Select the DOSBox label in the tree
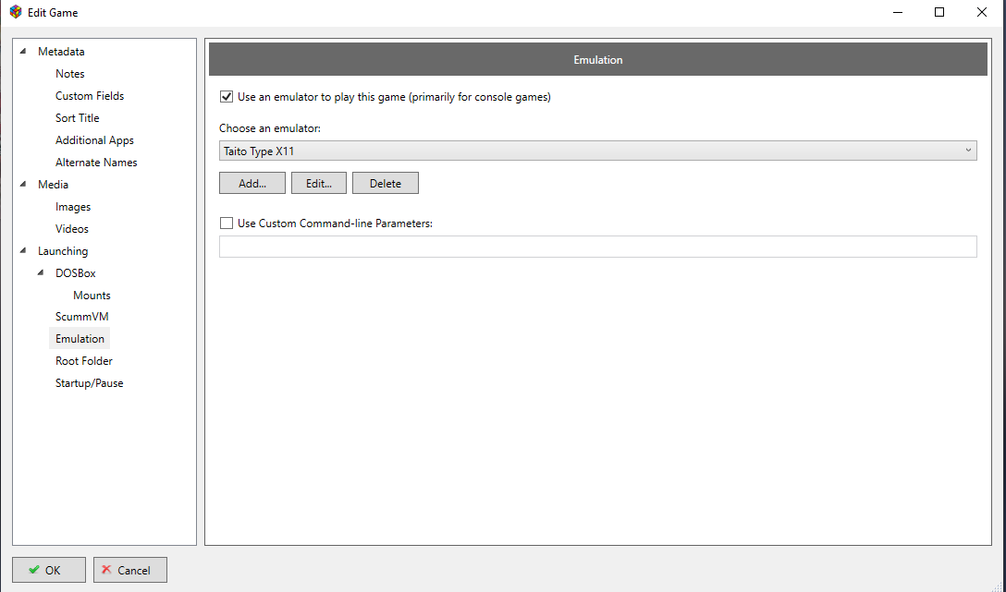The image size is (1006, 592). click(x=75, y=273)
